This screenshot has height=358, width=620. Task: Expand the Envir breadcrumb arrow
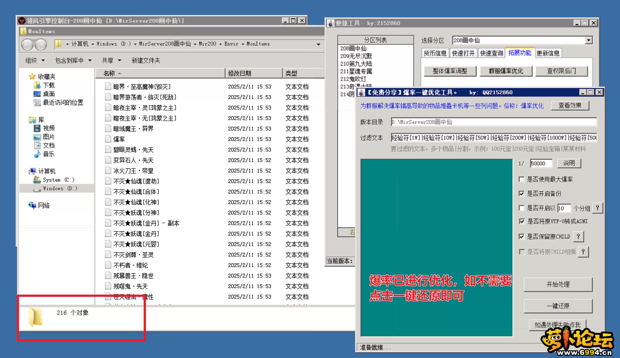[x=243, y=44]
